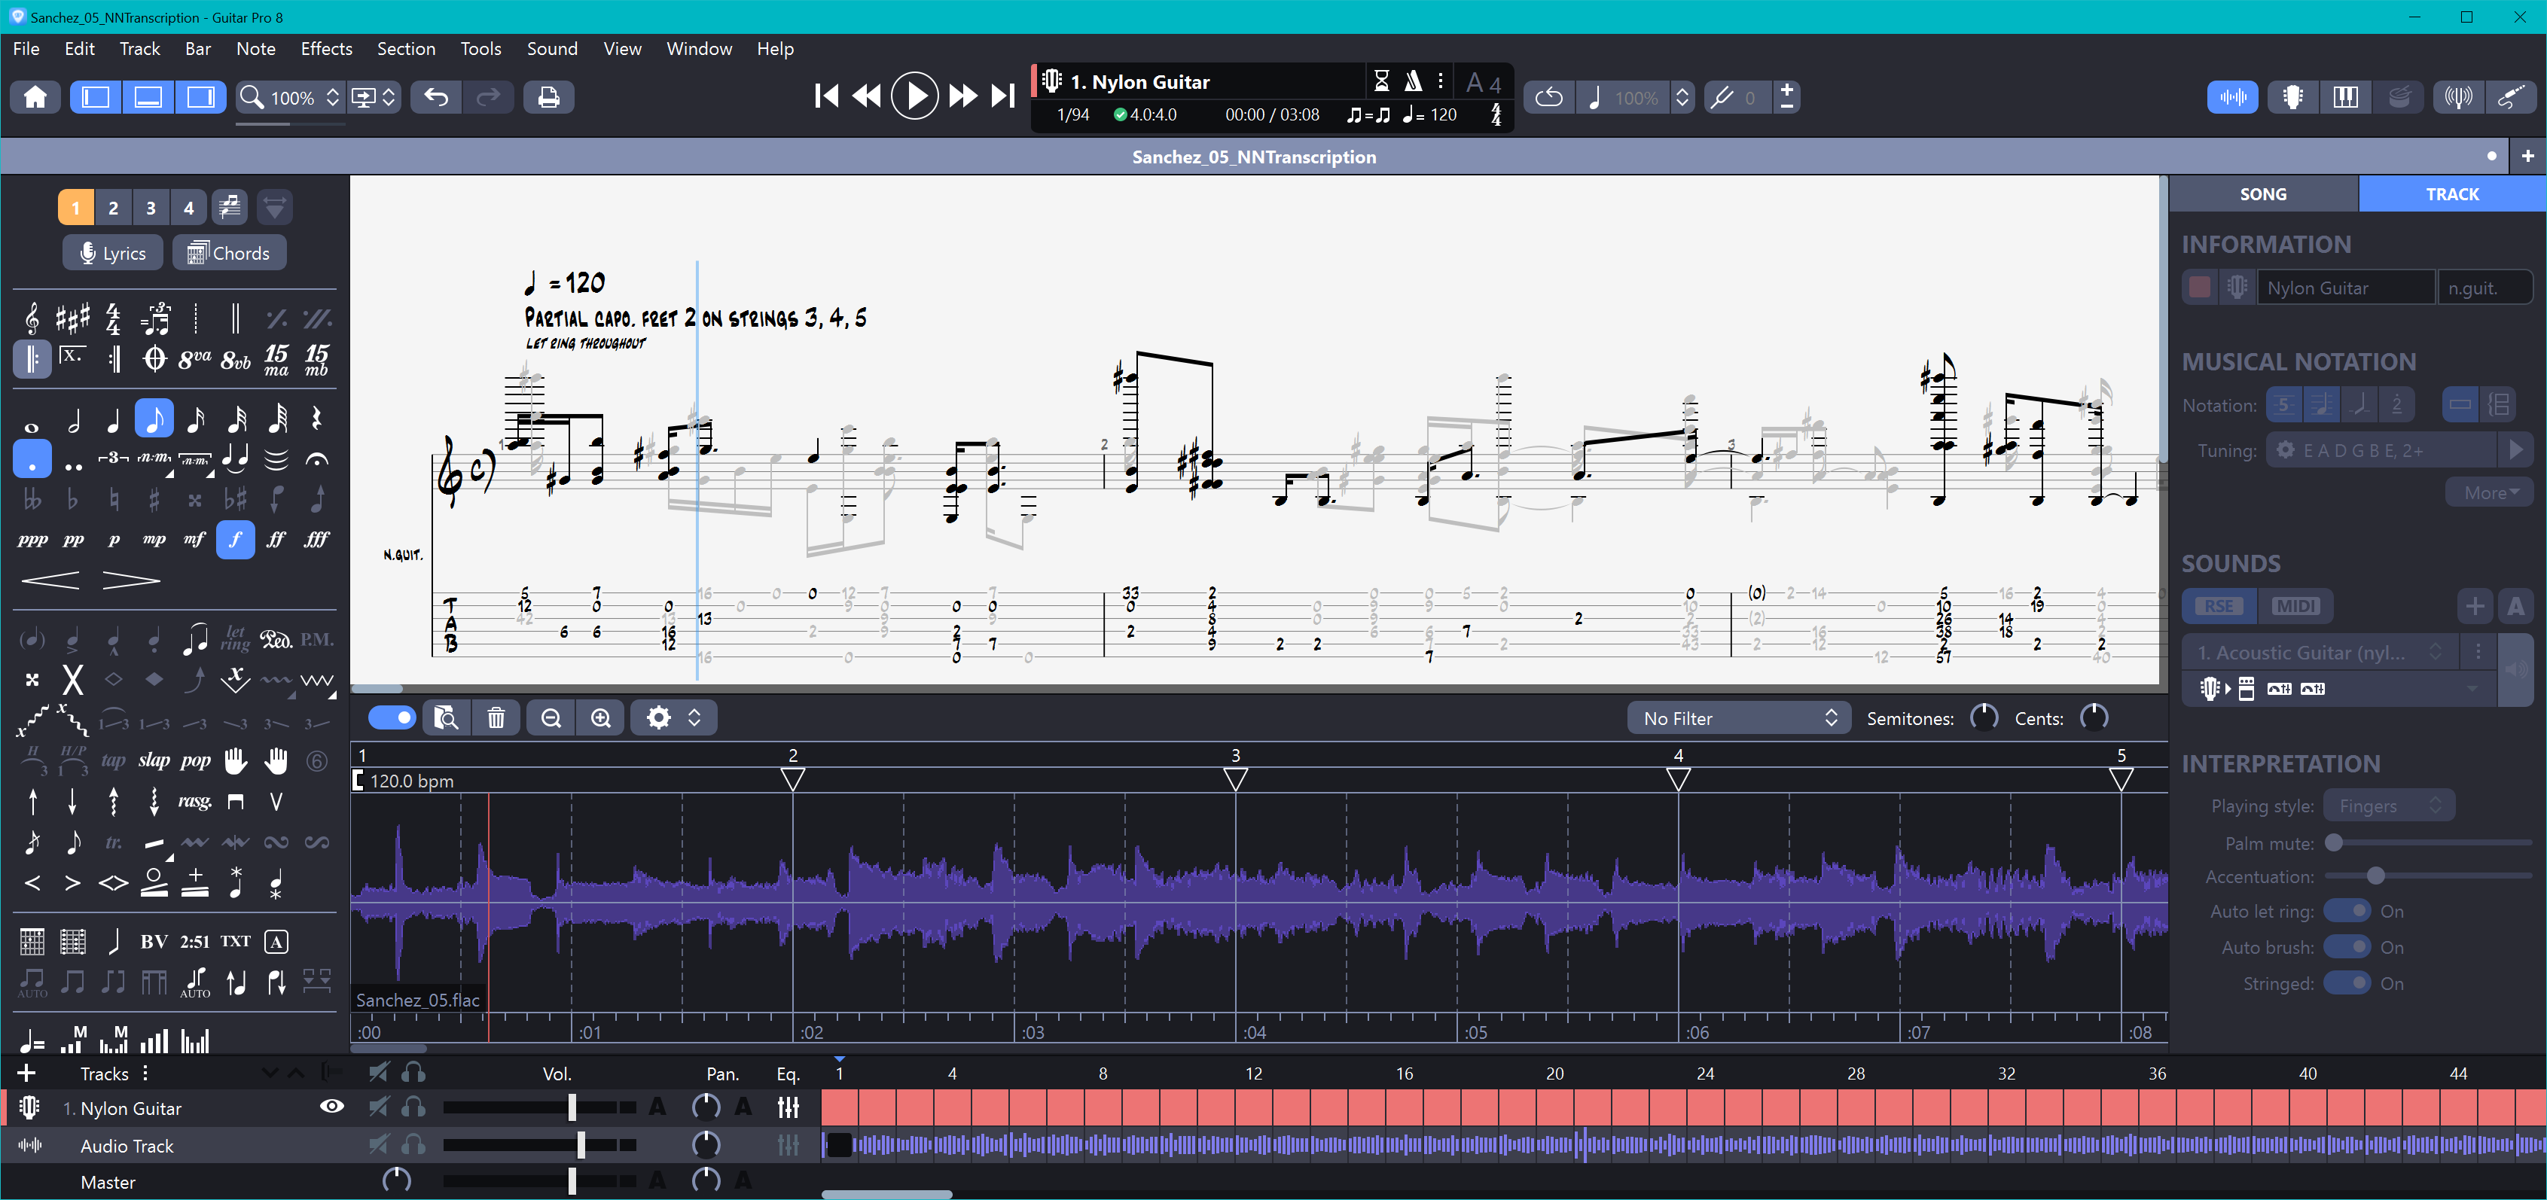Click the trash icon in audio toolbar
The image size is (2547, 1200).
tap(496, 717)
